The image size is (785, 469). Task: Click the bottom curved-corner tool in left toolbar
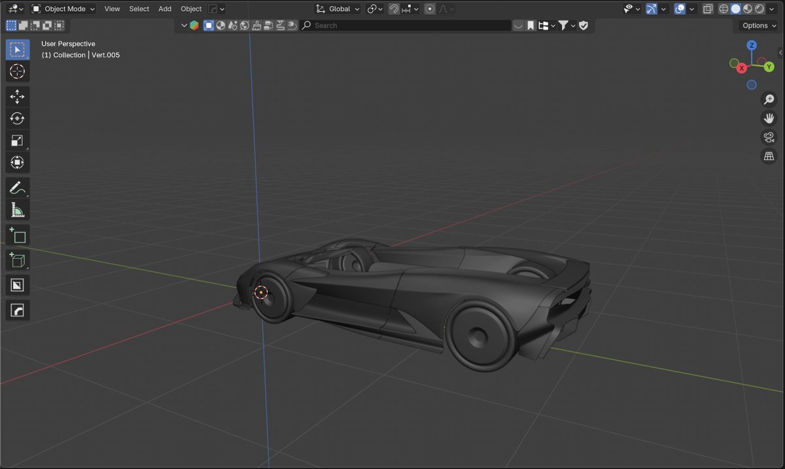(17, 310)
